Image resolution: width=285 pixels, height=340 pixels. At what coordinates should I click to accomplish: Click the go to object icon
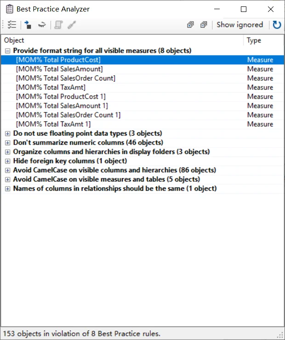tap(28, 25)
